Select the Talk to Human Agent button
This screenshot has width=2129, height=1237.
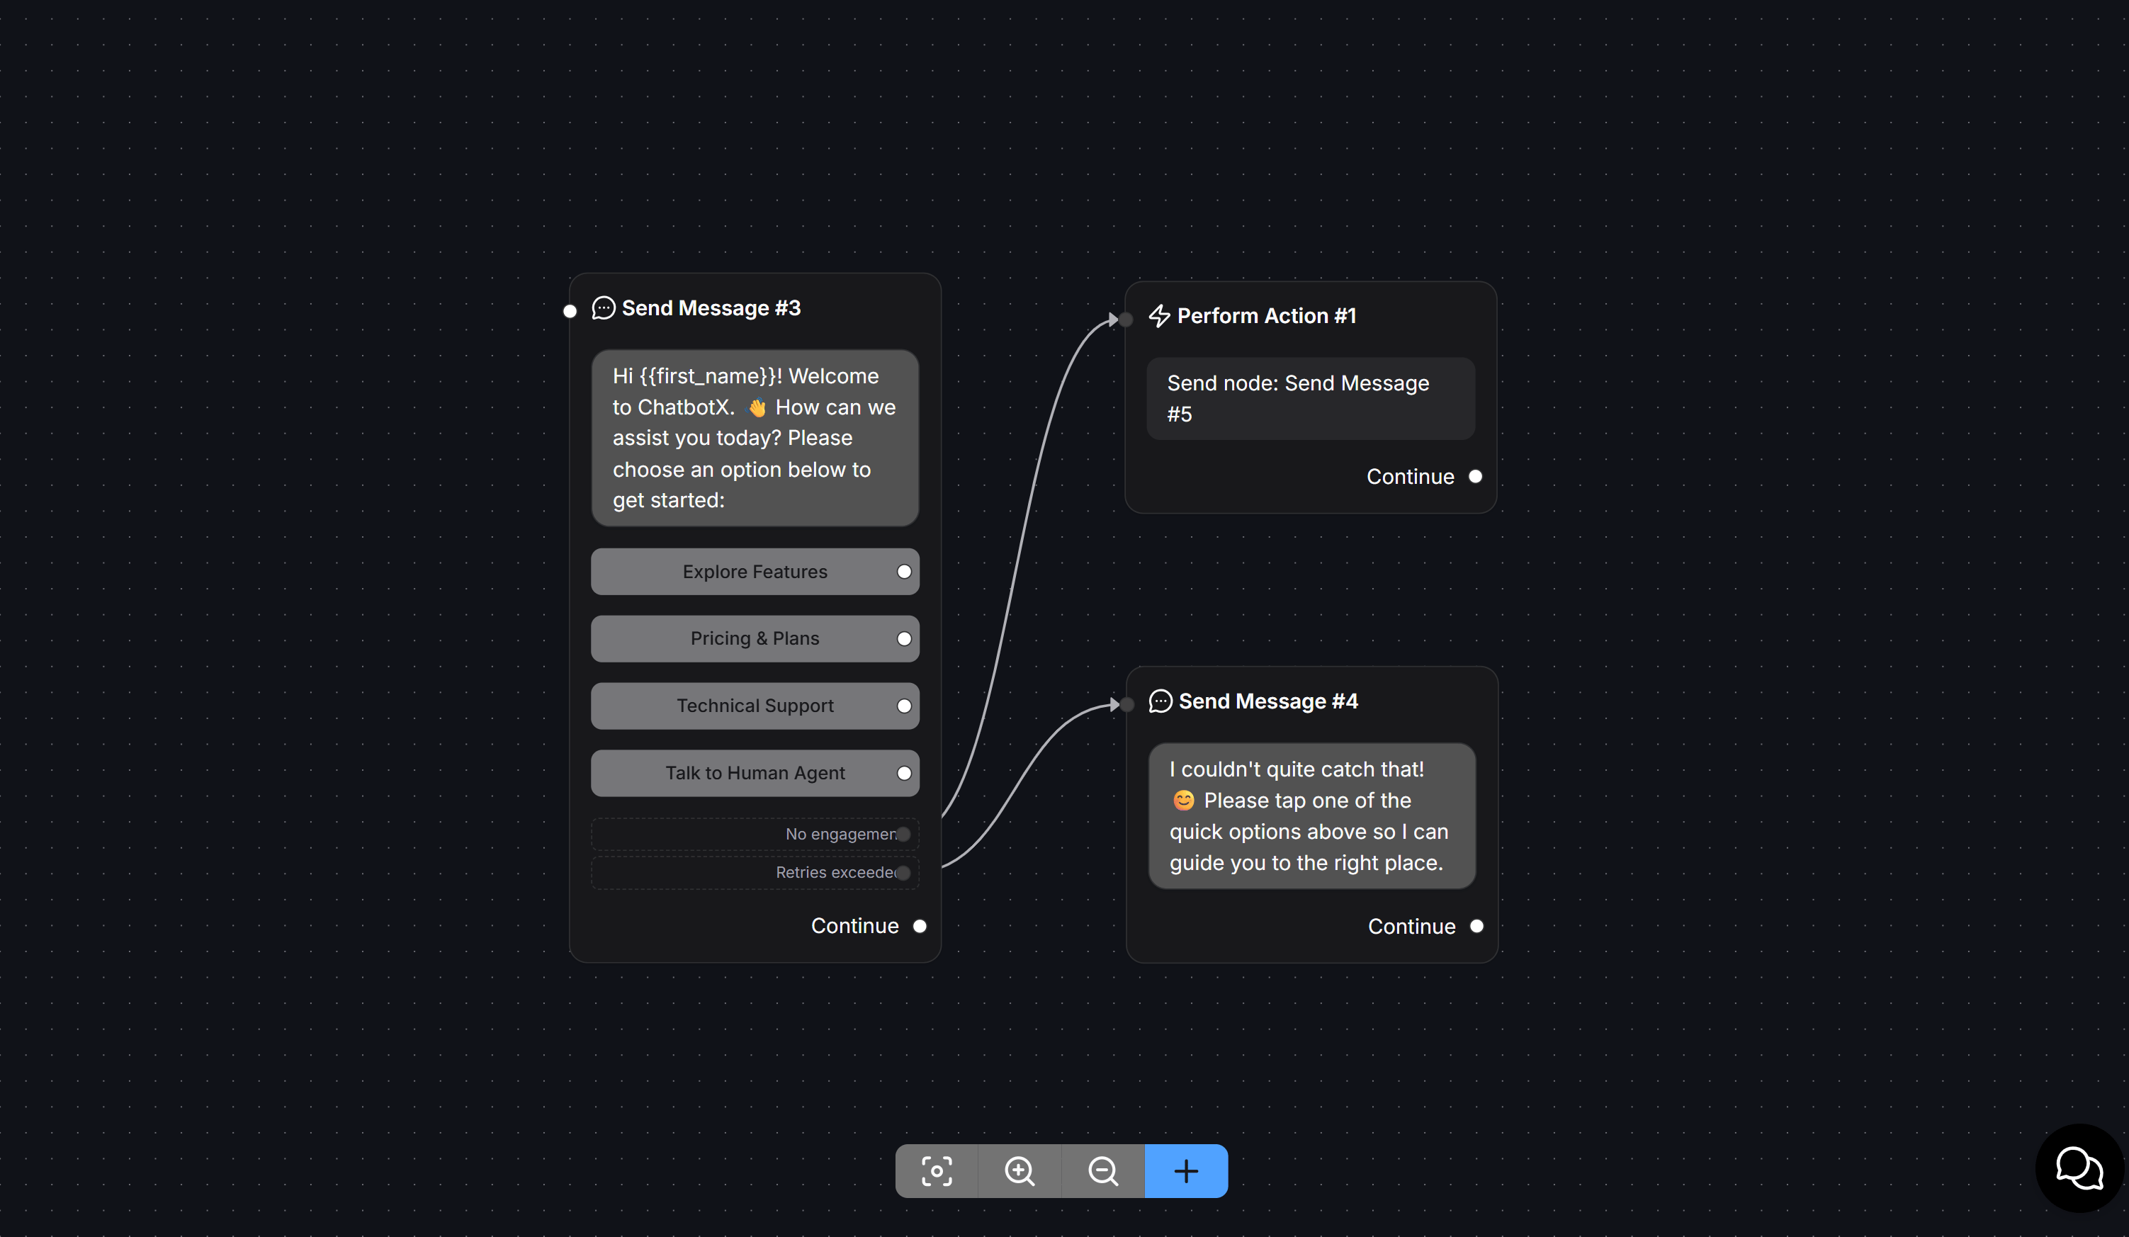(755, 773)
